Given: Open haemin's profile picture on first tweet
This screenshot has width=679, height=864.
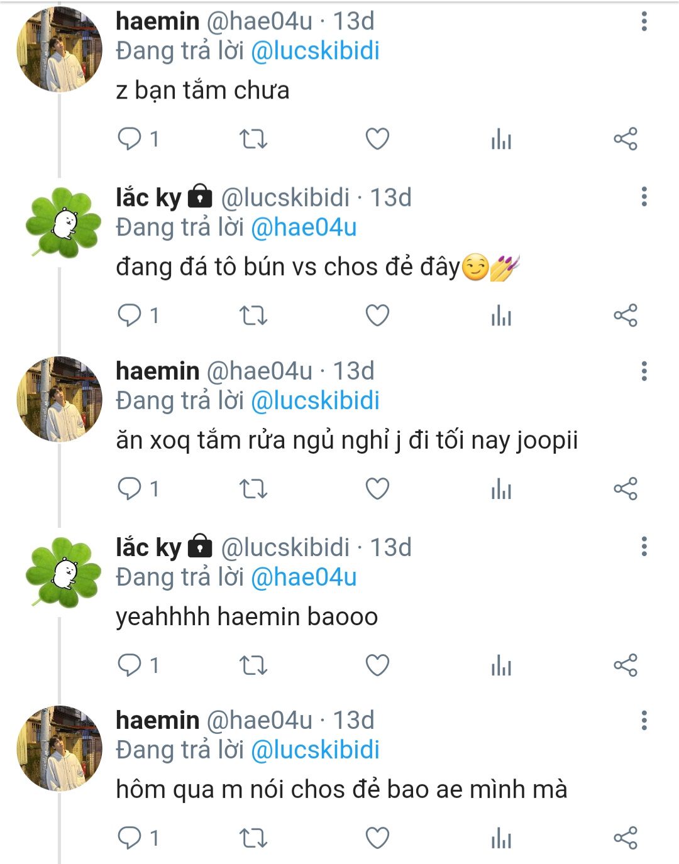Looking at the screenshot, I should tap(59, 50).
